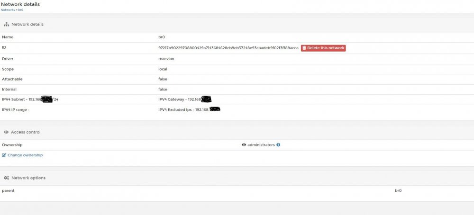Select the false value in Internal row
This screenshot has width=474, height=215.
163,90
